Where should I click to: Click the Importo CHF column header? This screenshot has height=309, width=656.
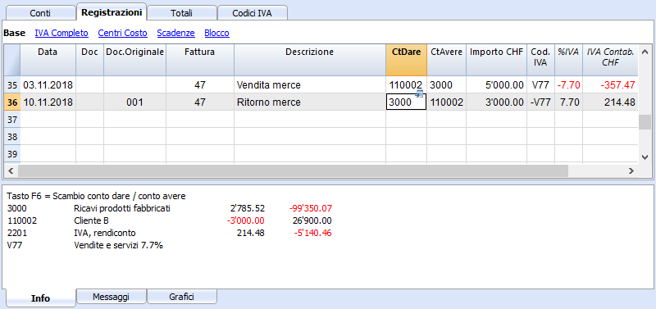point(497,60)
